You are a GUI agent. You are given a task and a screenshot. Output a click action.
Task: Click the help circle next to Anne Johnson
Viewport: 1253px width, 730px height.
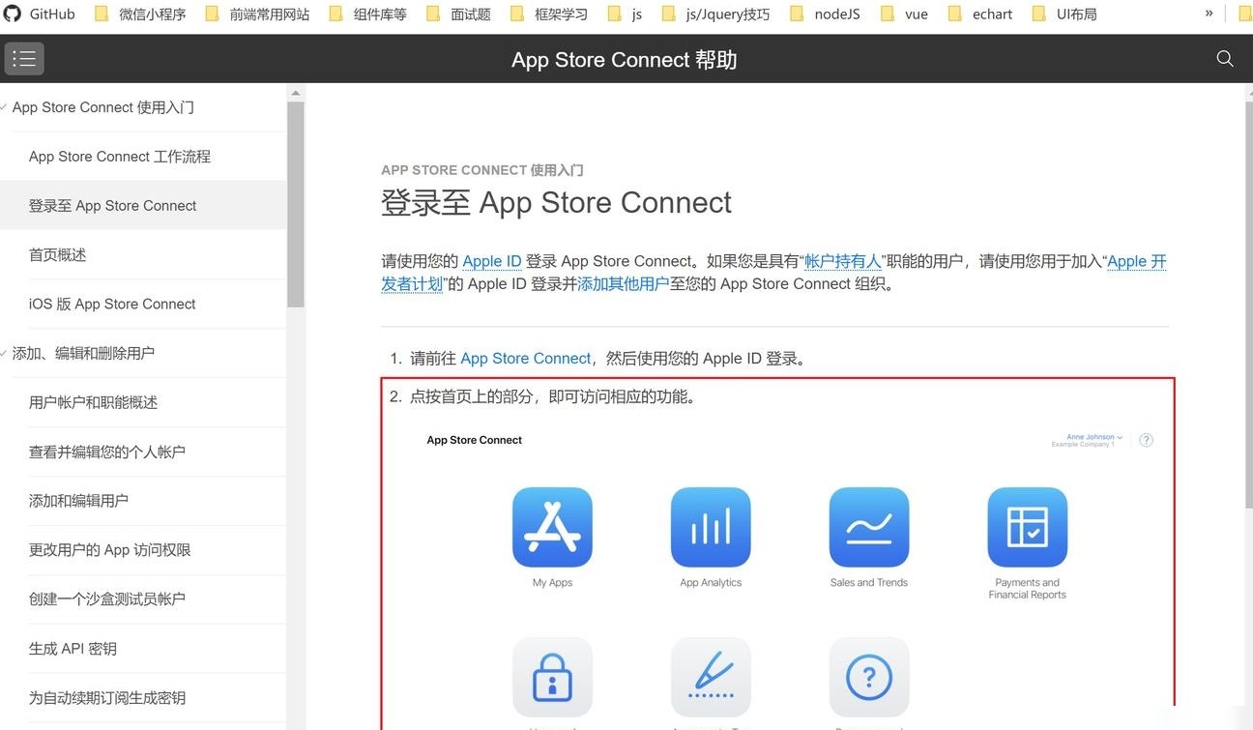[1146, 440]
